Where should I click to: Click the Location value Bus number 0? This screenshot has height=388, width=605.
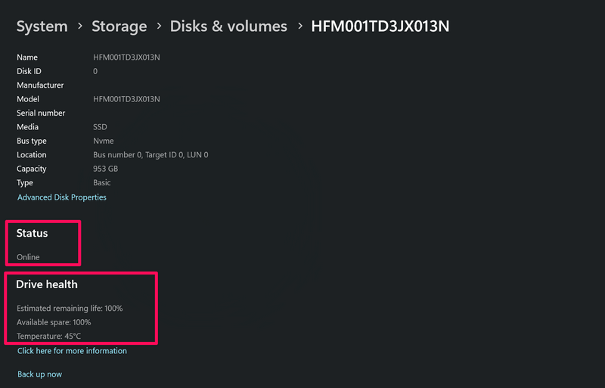(150, 155)
